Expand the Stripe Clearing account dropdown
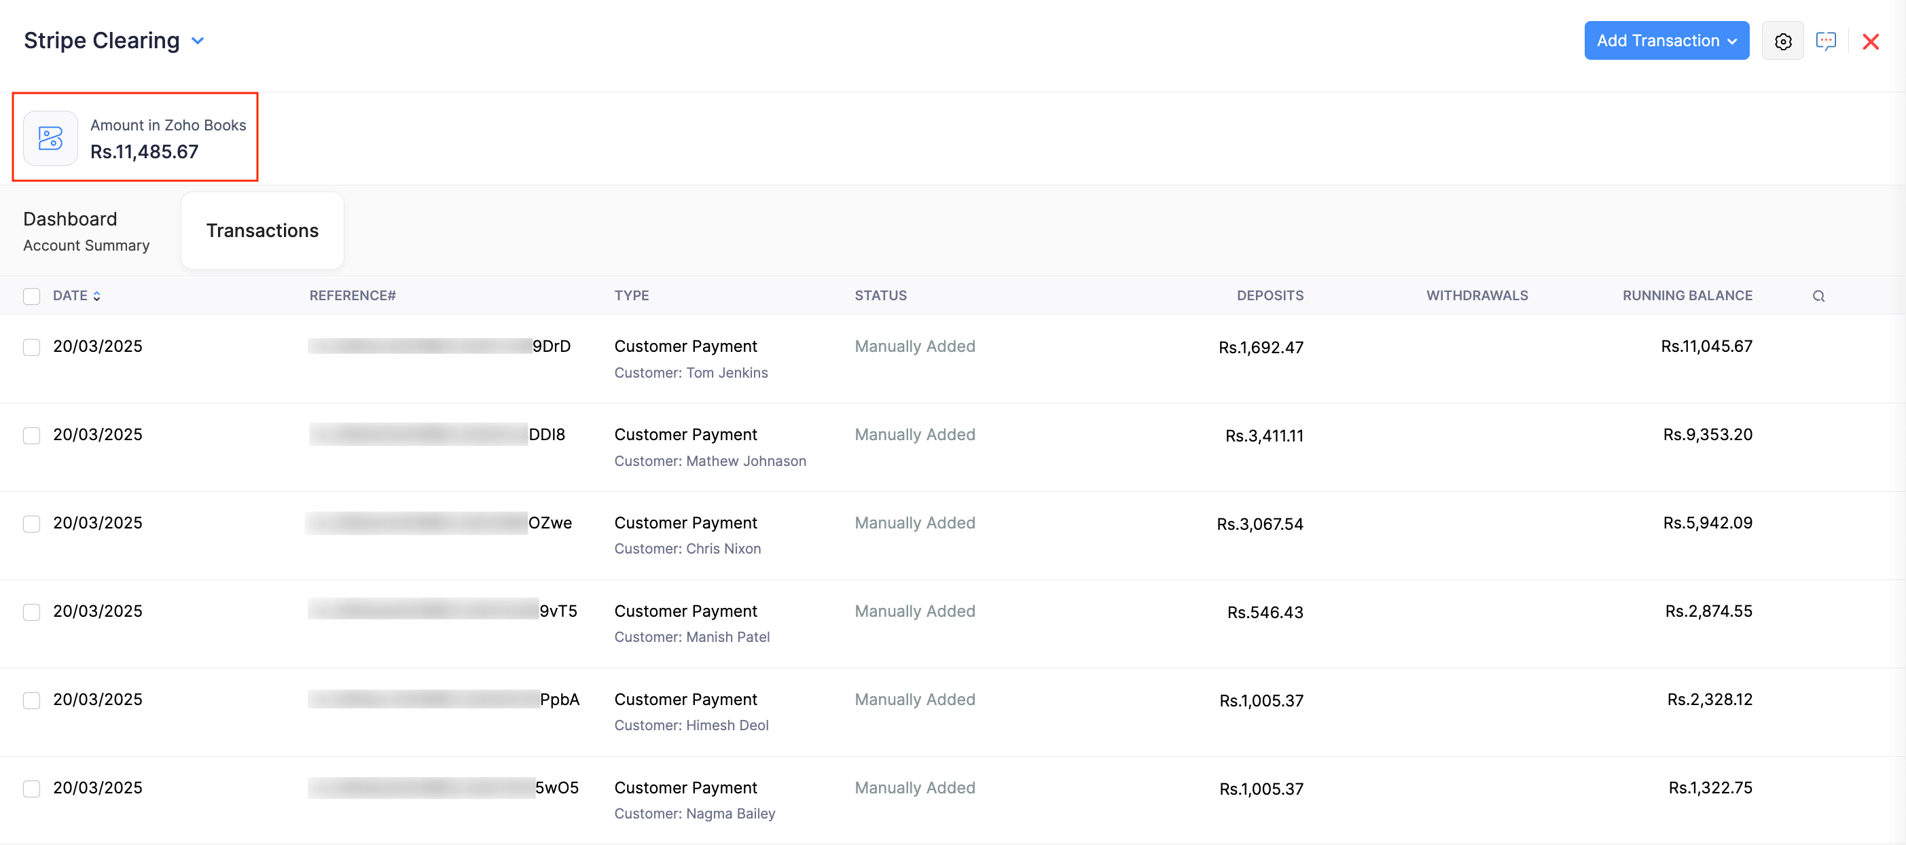 coord(198,41)
